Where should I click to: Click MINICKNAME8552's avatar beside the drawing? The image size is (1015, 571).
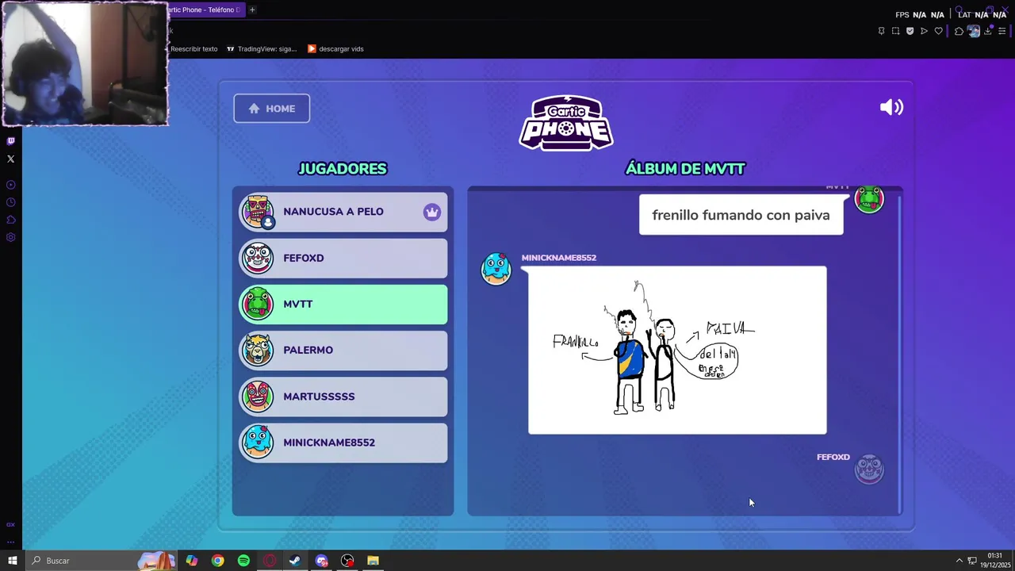pos(496,269)
